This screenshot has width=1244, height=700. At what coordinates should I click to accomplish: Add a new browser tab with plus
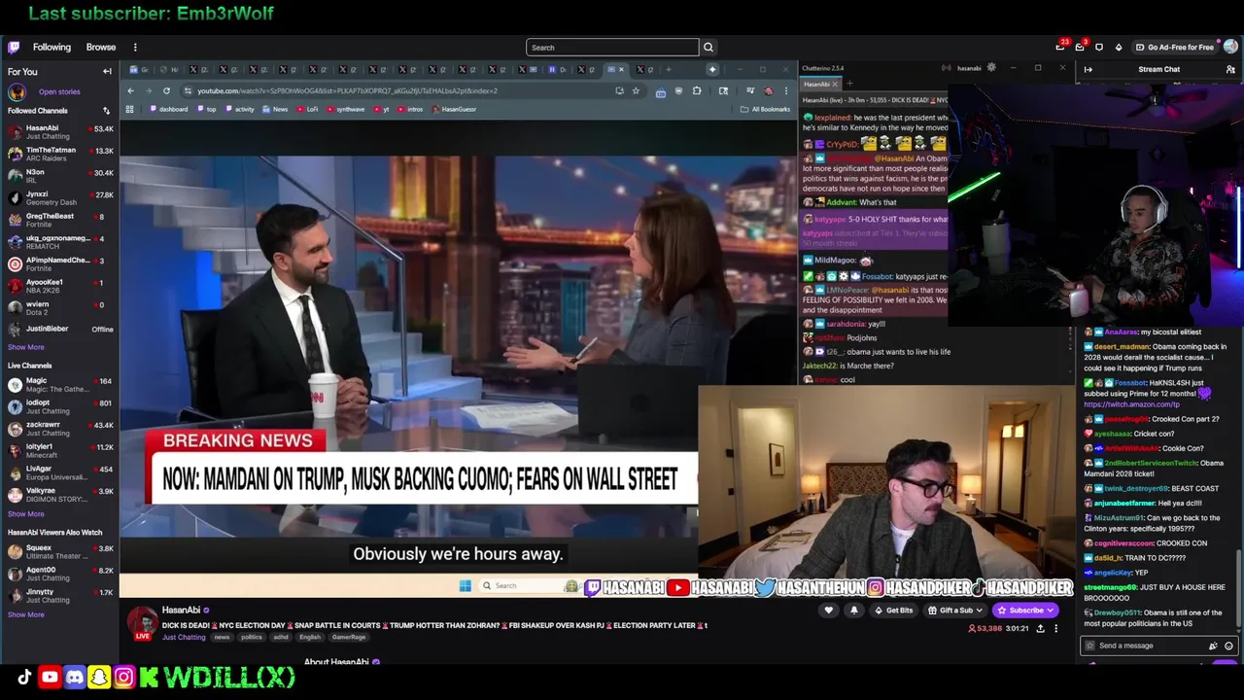coord(669,69)
